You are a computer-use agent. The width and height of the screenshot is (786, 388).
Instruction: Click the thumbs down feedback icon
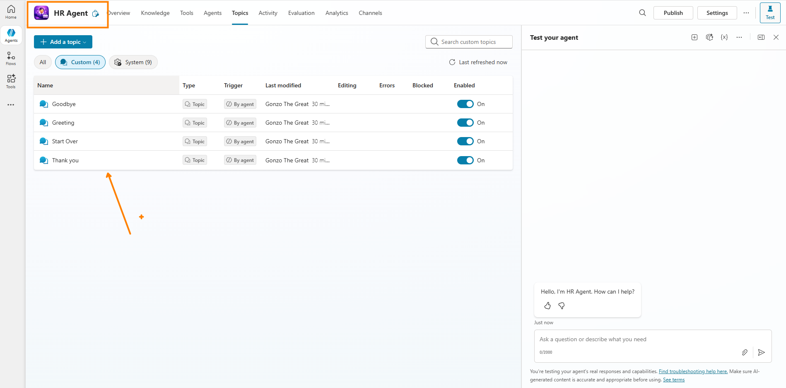562,306
